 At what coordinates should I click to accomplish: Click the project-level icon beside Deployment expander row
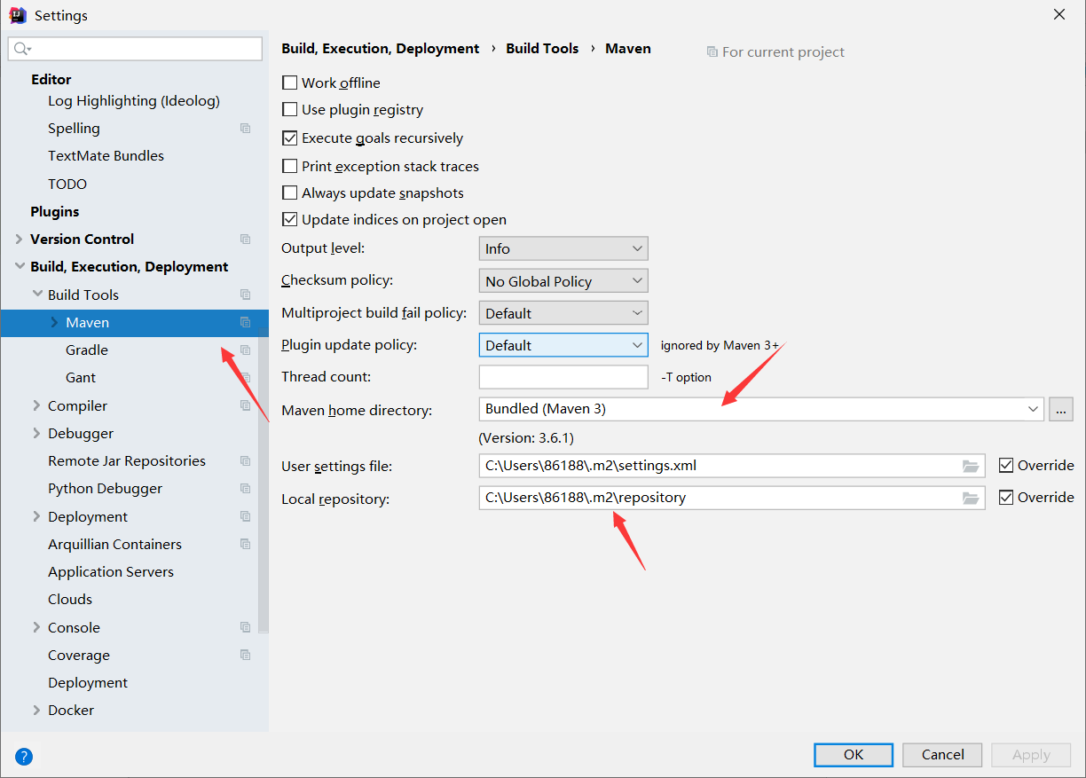click(246, 516)
